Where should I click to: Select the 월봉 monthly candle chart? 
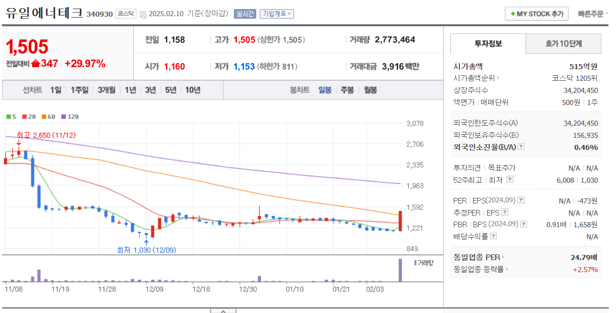[x=370, y=90]
